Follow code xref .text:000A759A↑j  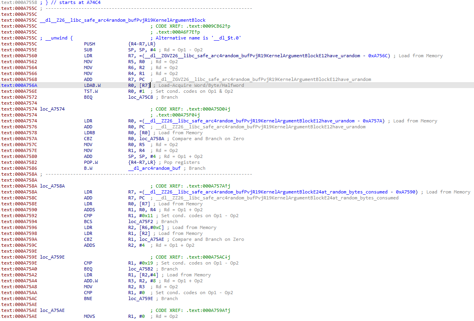point(208,310)
